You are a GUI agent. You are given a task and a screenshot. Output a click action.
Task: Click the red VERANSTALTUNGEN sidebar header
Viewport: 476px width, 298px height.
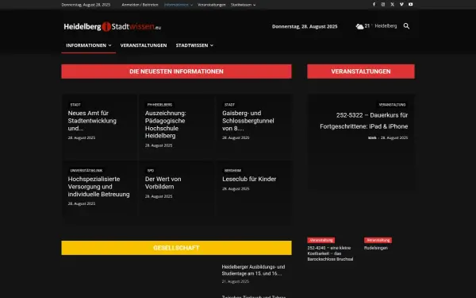click(361, 72)
